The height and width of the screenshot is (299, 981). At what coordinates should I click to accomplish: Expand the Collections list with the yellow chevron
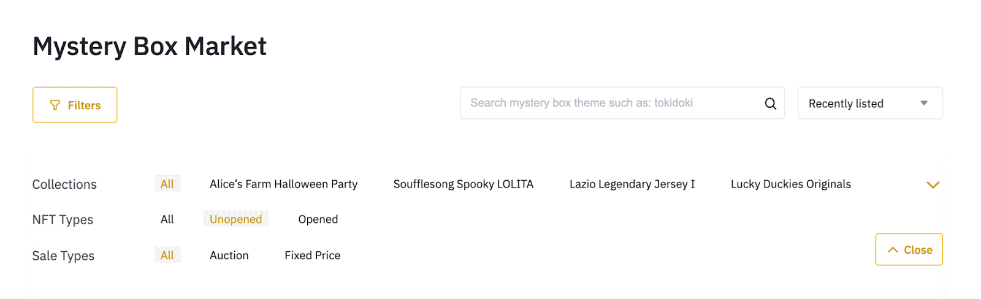pyautogui.click(x=933, y=184)
